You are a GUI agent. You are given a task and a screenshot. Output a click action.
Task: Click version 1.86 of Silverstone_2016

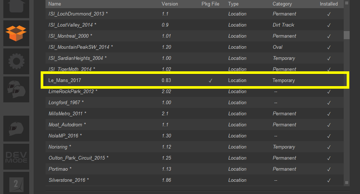click(x=166, y=180)
